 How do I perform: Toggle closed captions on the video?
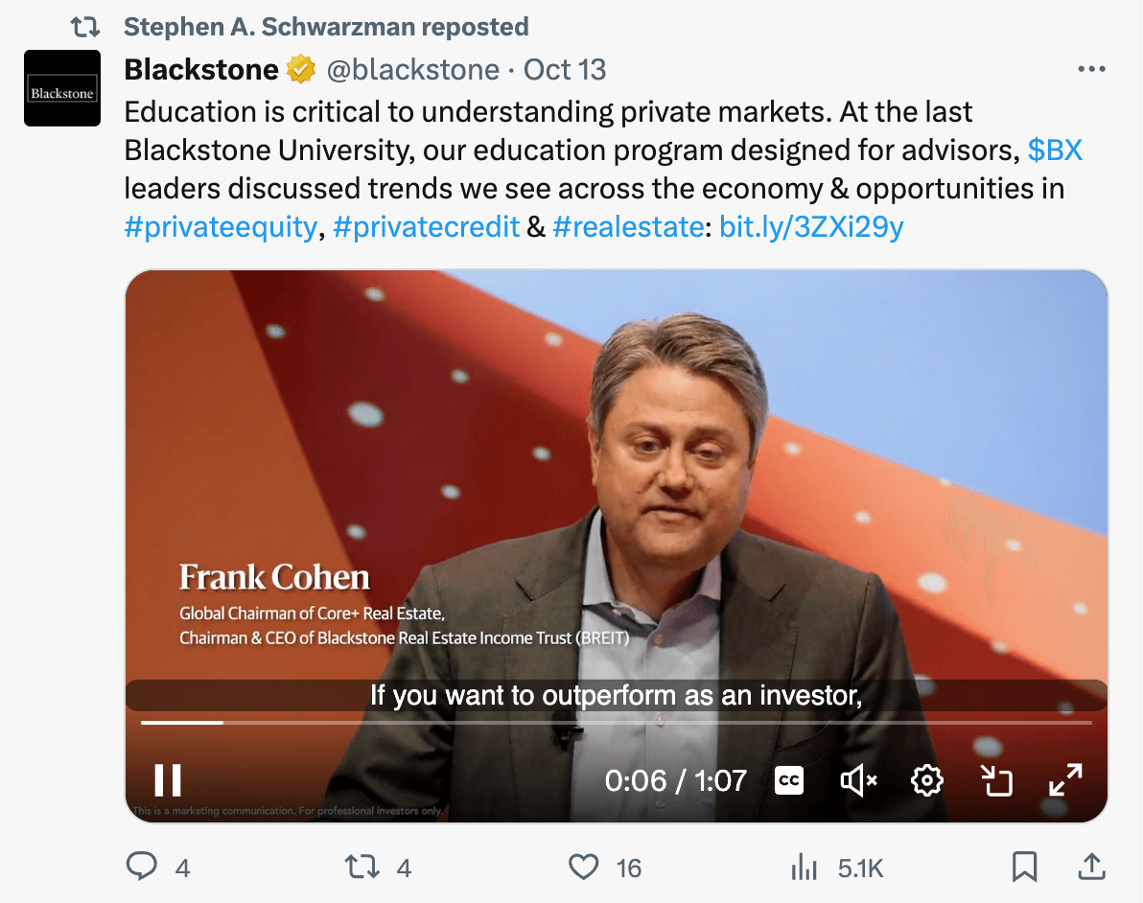[788, 780]
